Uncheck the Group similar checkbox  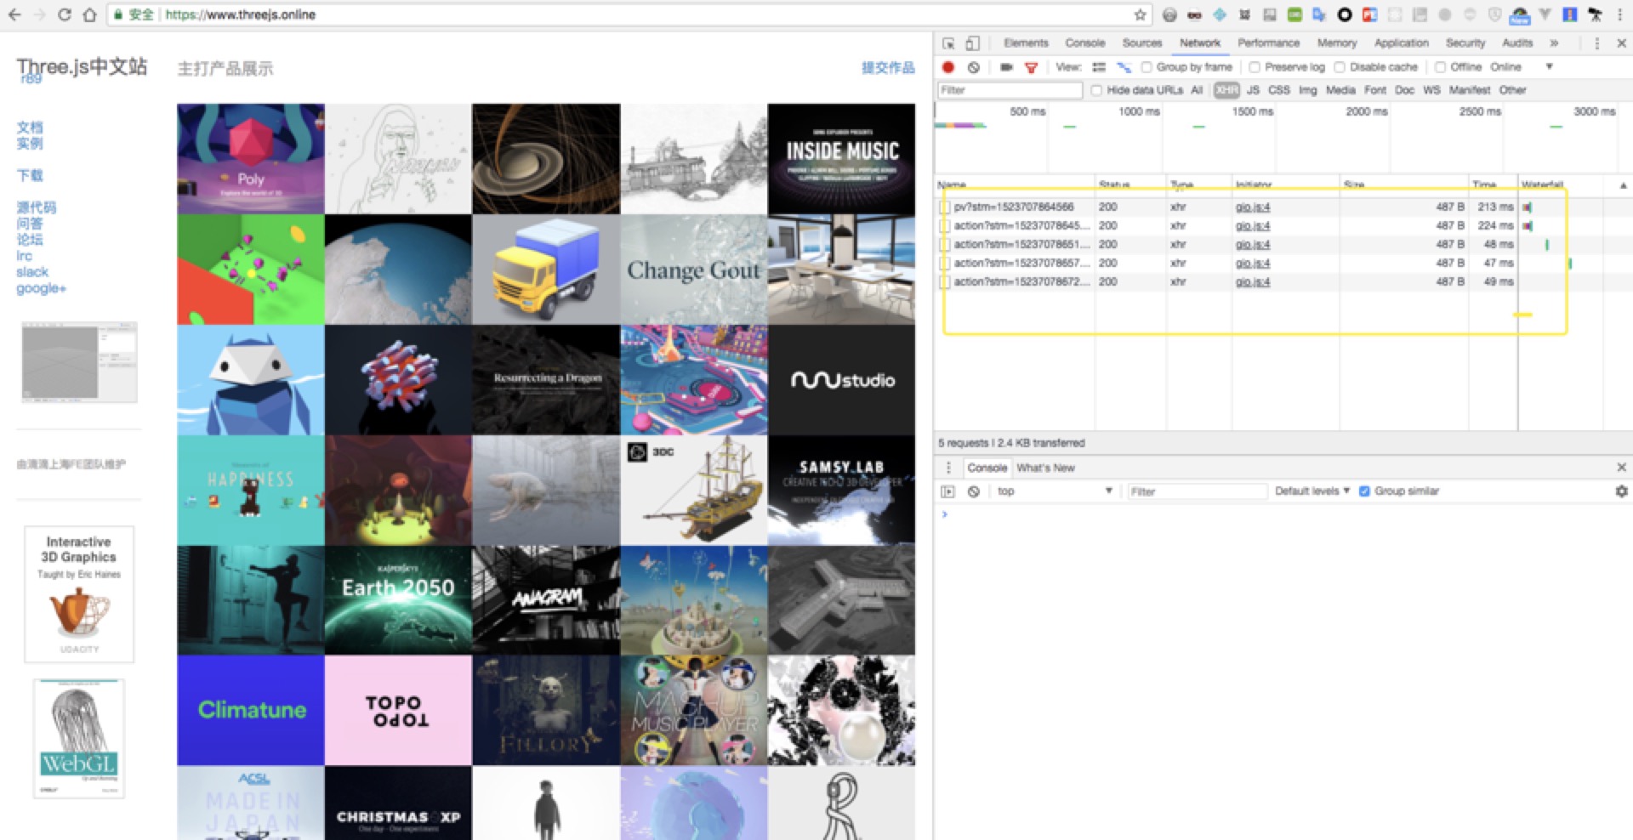pos(1364,491)
